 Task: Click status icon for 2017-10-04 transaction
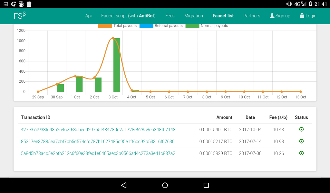301,129
